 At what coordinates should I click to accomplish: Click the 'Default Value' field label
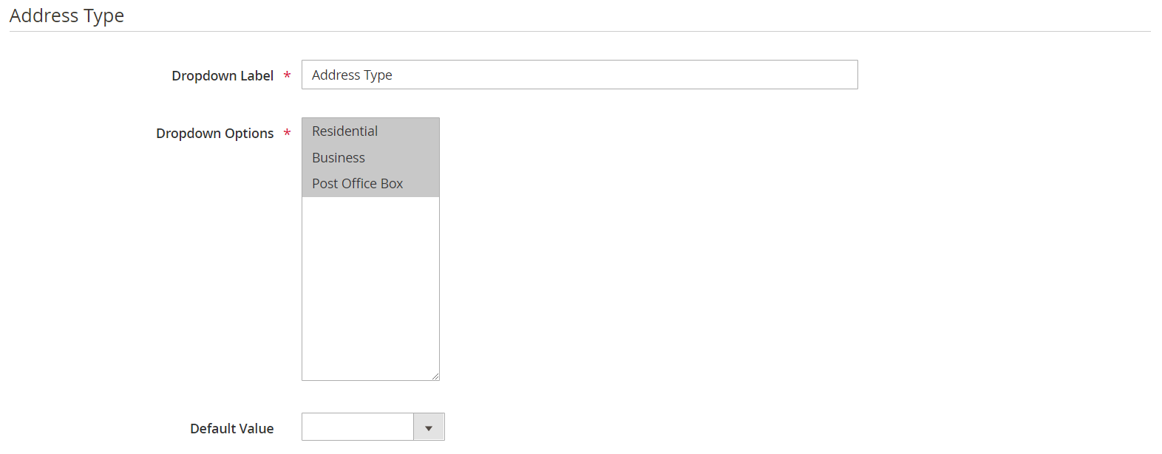(231, 428)
